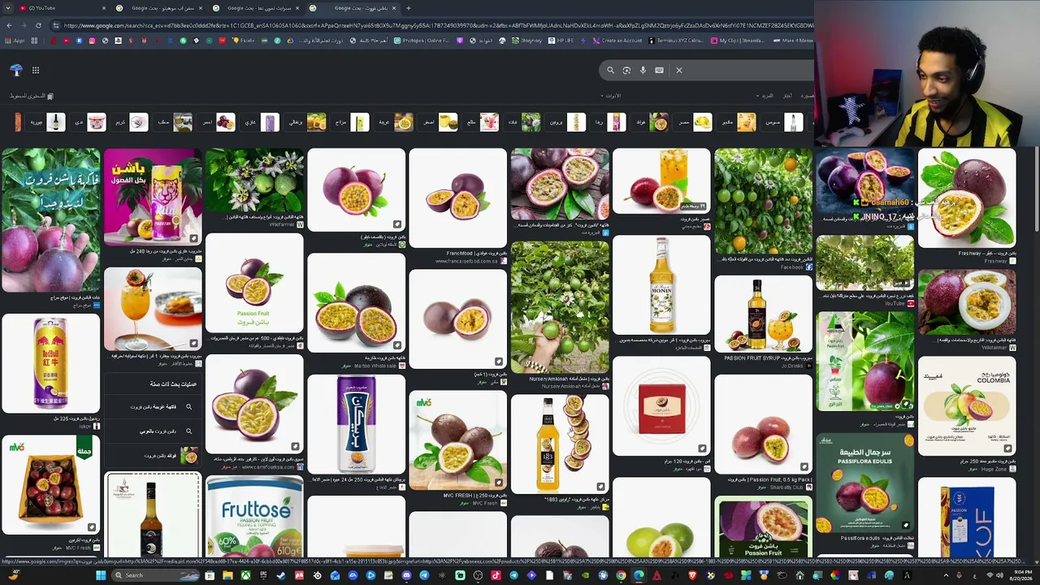Open the Apps bookmarks shortcut
Screen dimensions: 1040x585
[x=16, y=41]
